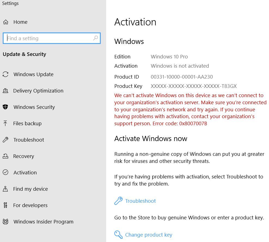Click the Update & Security heading
Screen dimensions: 269x242
[25, 54]
